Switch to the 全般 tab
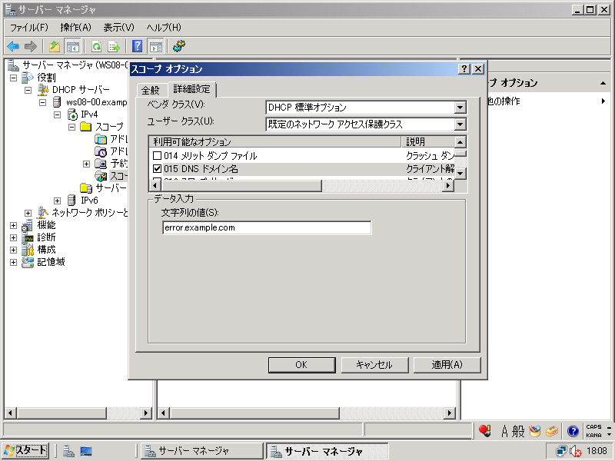The image size is (615, 461). [151, 91]
